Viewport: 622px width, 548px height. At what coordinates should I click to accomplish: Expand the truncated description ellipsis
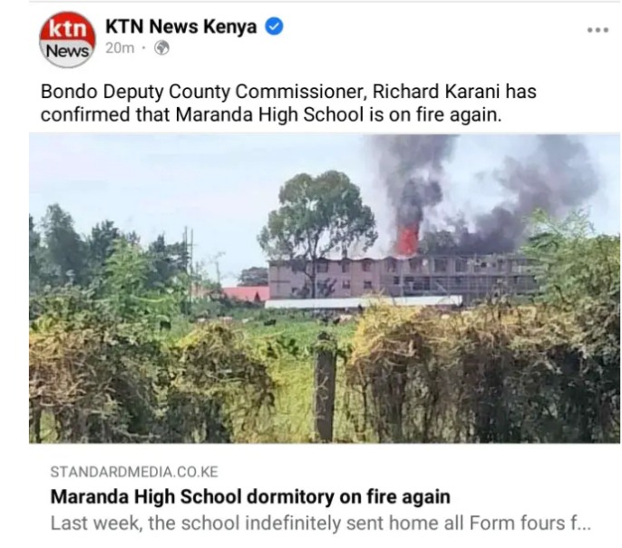(x=580, y=524)
